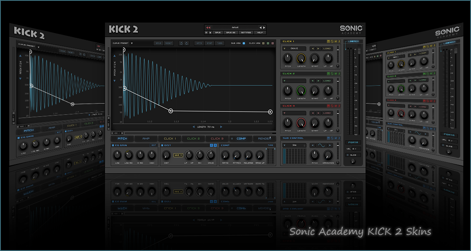Switch to CLICK 2 tab

[x=194, y=139]
